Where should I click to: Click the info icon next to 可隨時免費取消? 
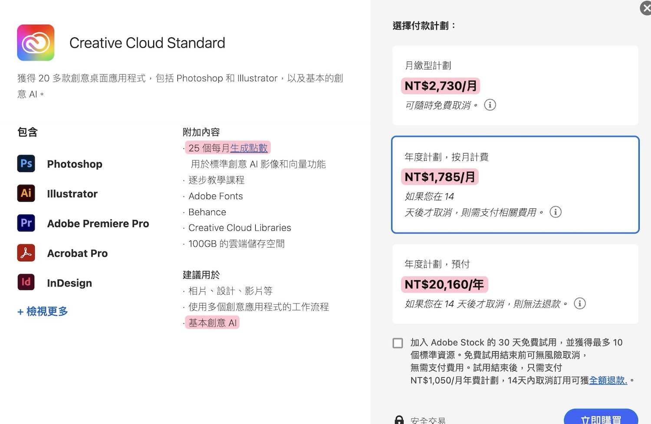click(x=490, y=104)
